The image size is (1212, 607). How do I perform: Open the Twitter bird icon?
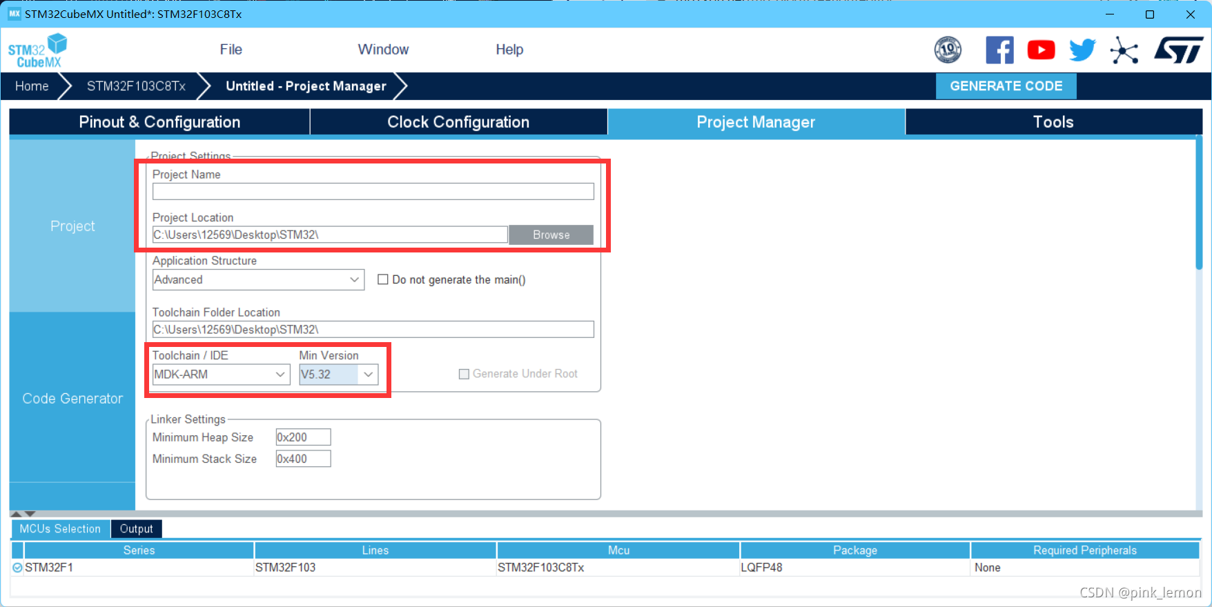click(1082, 50)
